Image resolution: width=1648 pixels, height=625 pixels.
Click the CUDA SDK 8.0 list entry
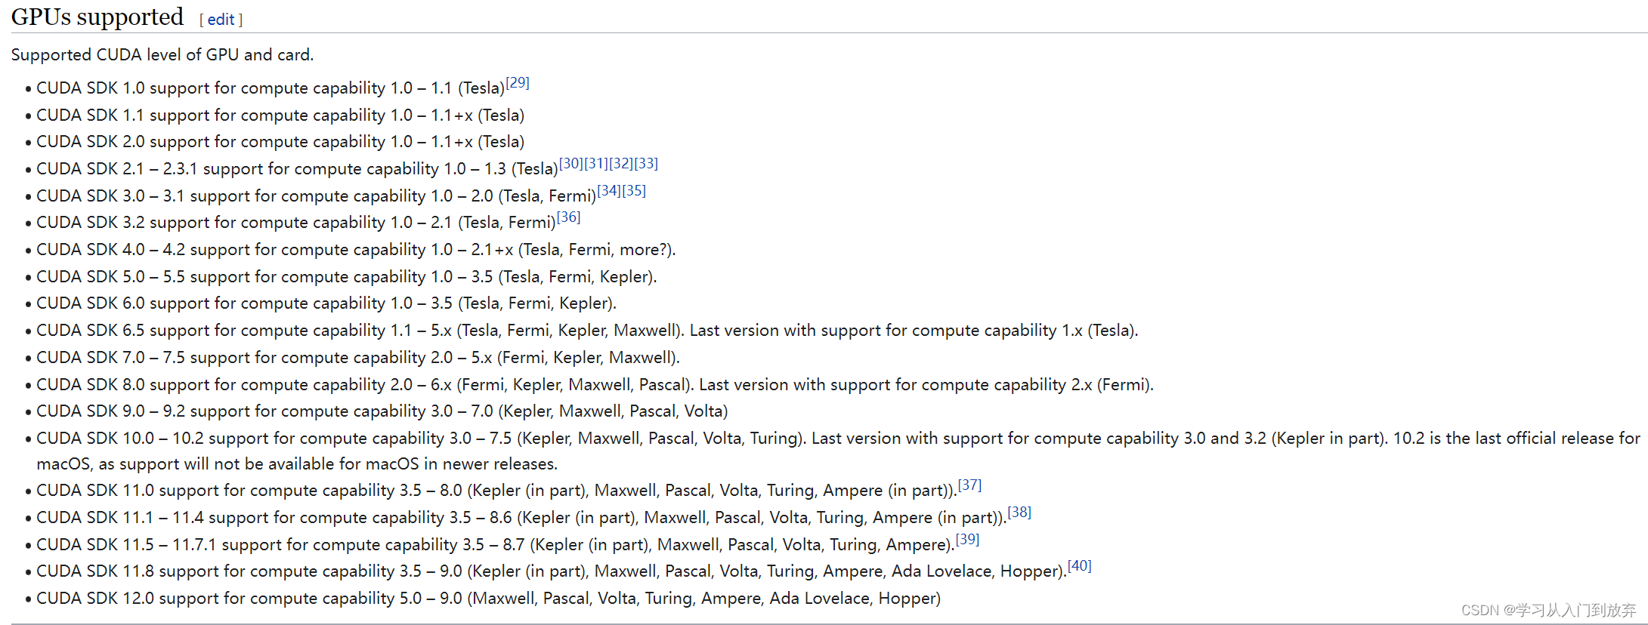click(x=595, y=385)
